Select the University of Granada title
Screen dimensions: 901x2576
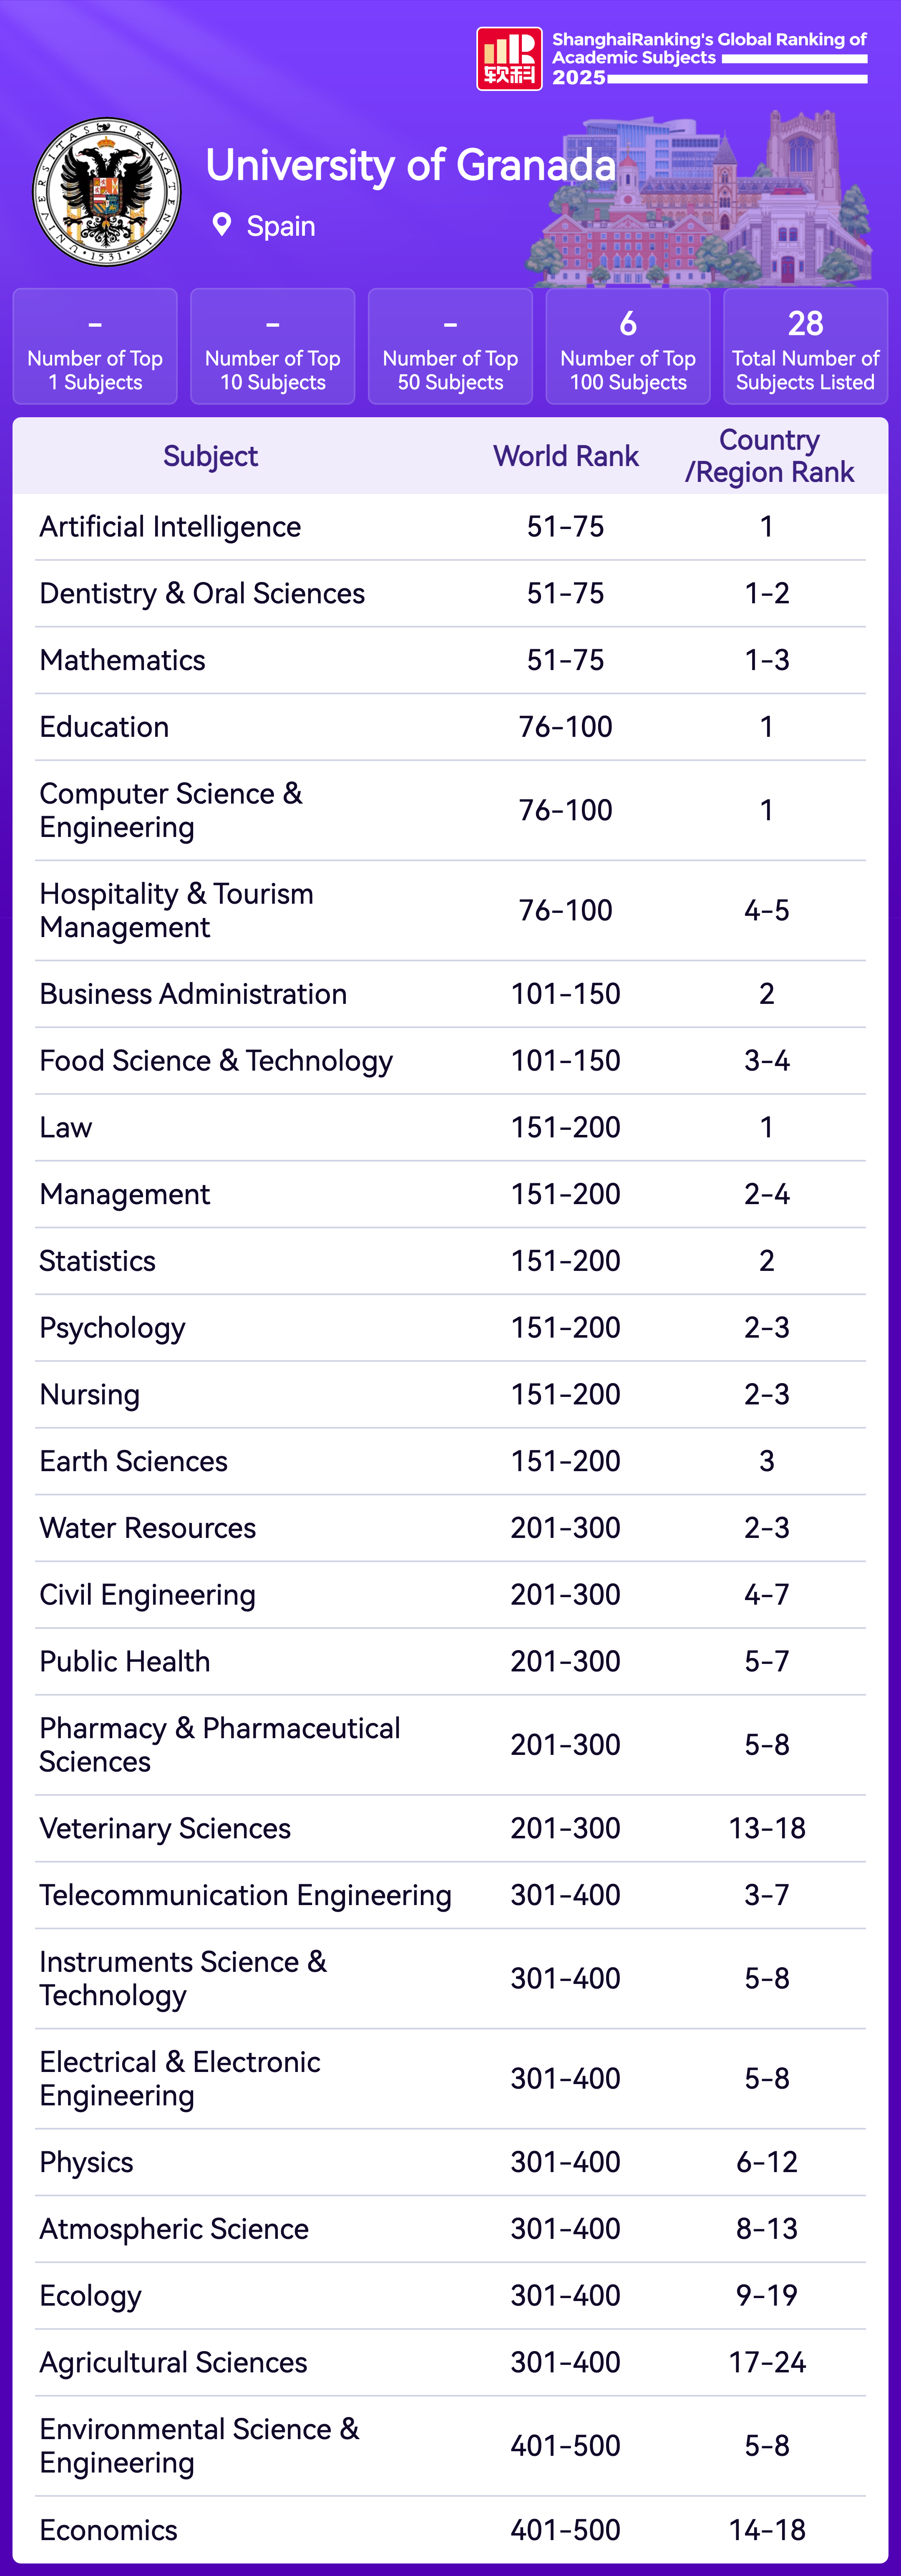click(x=410, y=165)
